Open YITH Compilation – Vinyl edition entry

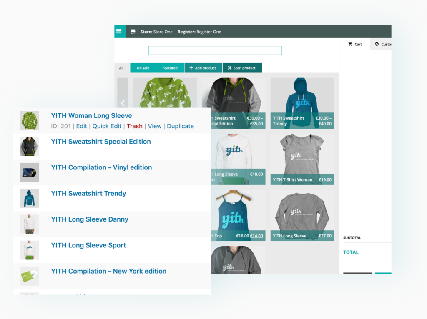[x=101, y=167]
